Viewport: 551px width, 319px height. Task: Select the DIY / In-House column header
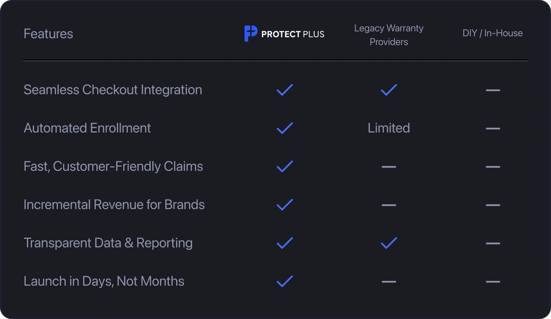point(492,34)
